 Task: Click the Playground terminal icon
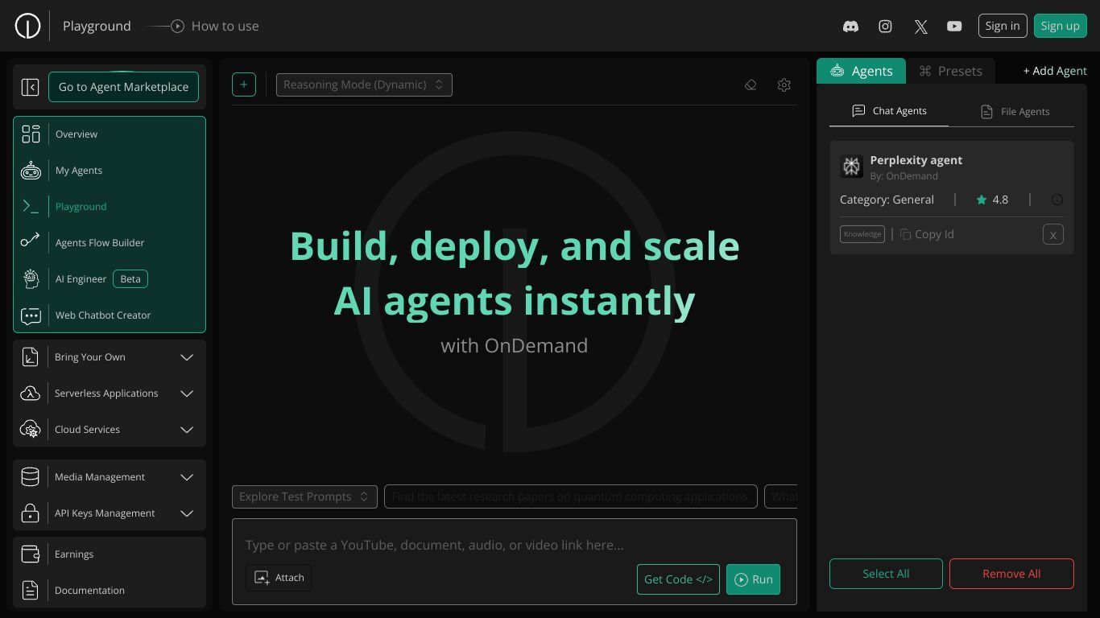pos(31,207)
